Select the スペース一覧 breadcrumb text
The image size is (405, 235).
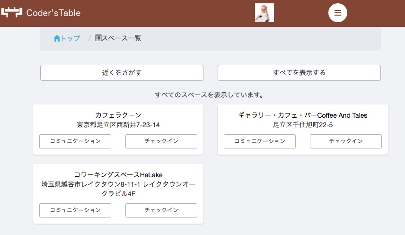pyautogui.click(x=121, y=38)
